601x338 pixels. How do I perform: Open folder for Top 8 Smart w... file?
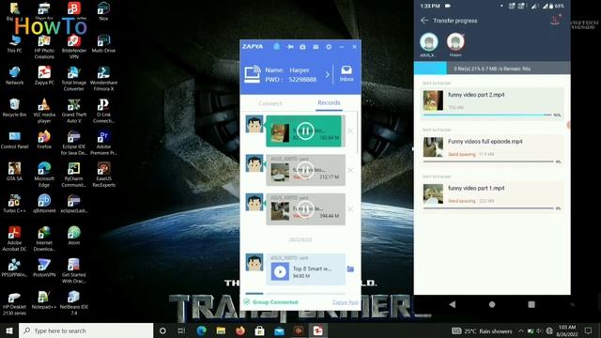[x=350, y=269]
